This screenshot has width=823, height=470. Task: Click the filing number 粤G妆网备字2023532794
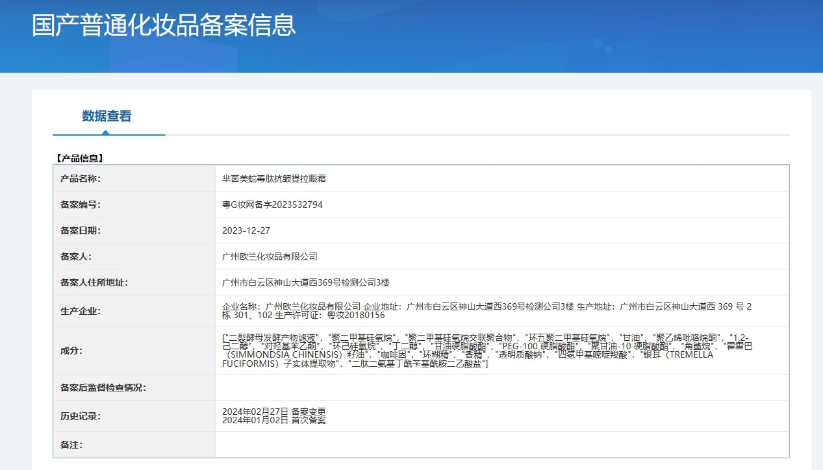tap(272, 204)
